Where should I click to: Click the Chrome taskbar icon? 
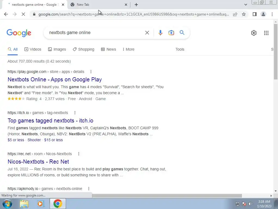pyautogui.click(x=58, y=204)
